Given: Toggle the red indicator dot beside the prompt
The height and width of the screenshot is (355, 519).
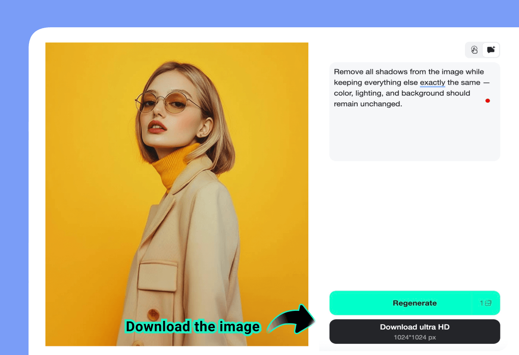Looking at the screenshot, I should coord(488,100).
